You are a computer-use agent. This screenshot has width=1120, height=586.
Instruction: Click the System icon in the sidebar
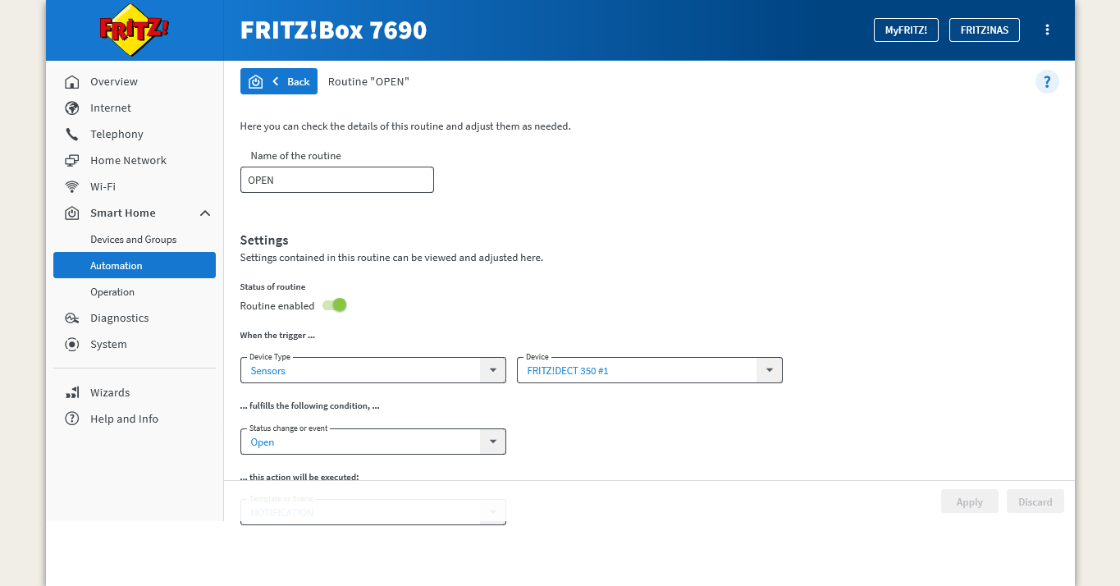(72, 345)
